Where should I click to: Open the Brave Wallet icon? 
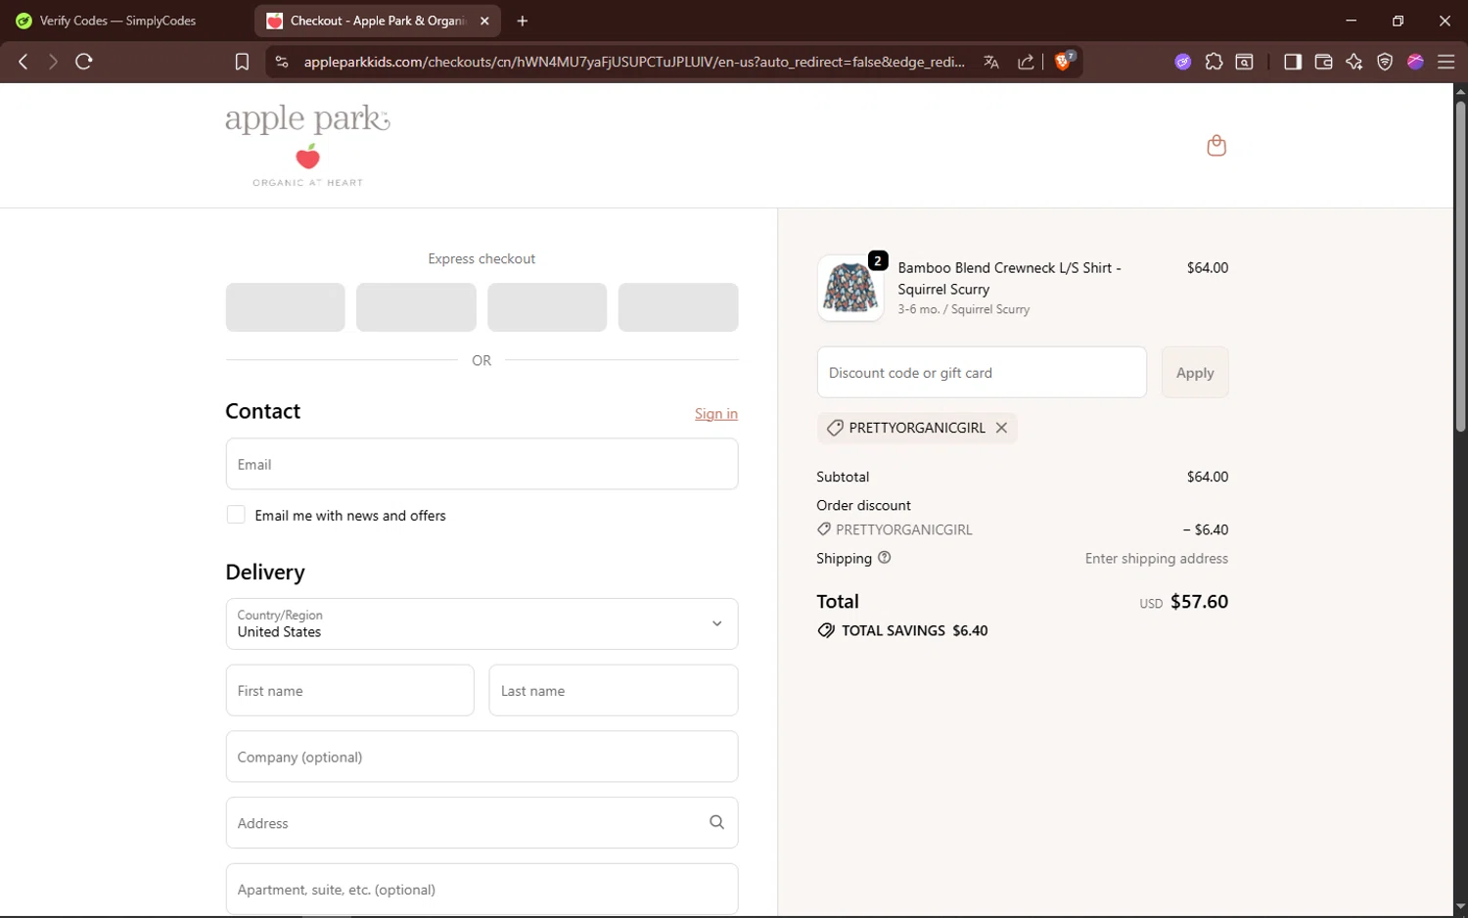[x=1323, y=62]
